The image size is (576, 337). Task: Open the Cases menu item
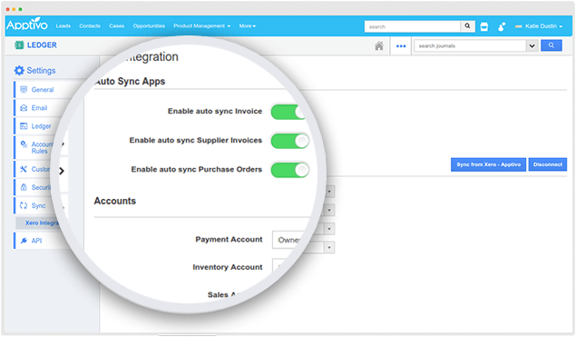click(x=116, y=25)
